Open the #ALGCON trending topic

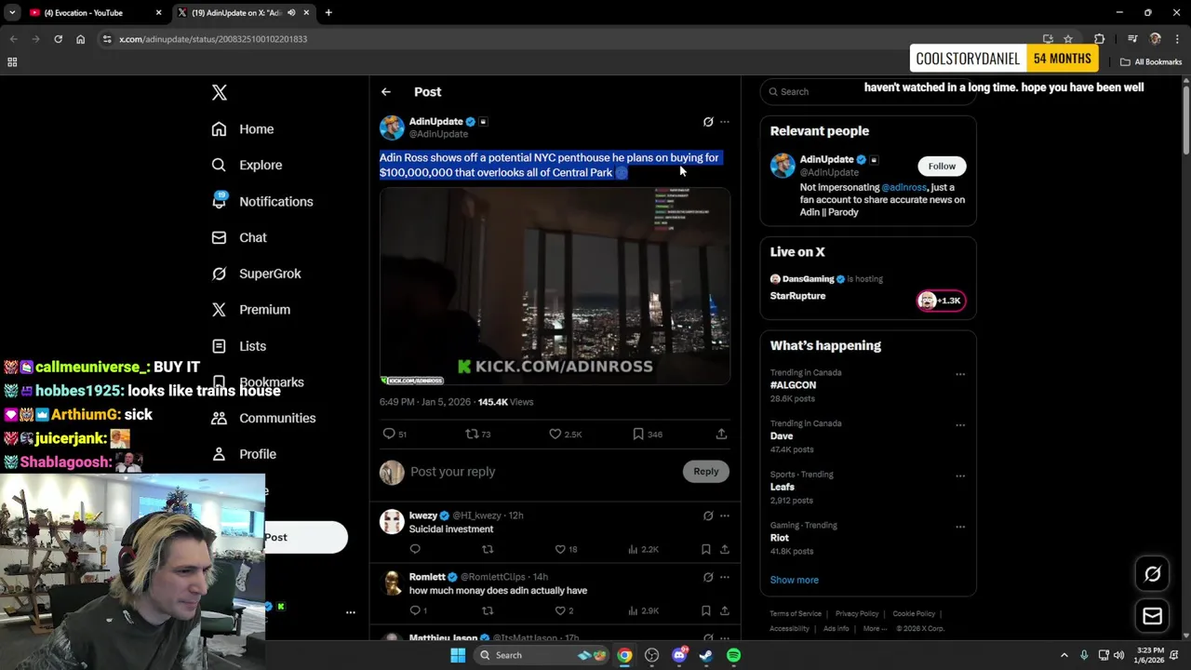point(793,384)
